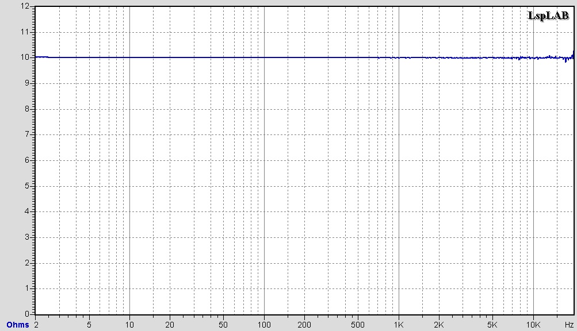Screen dimensions: 577x331
Task: Click the 5 ohms y-axis label
Action: point(27,186)
